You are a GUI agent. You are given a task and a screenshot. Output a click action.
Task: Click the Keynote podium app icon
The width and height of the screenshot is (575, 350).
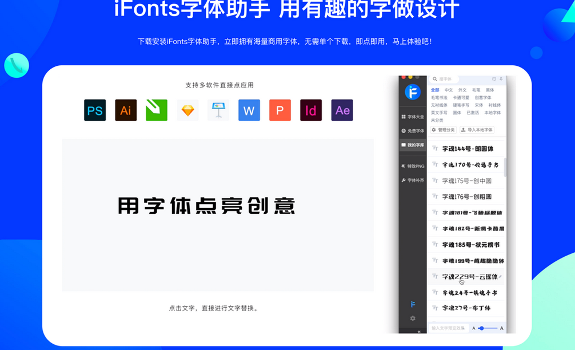coord(218,110)
